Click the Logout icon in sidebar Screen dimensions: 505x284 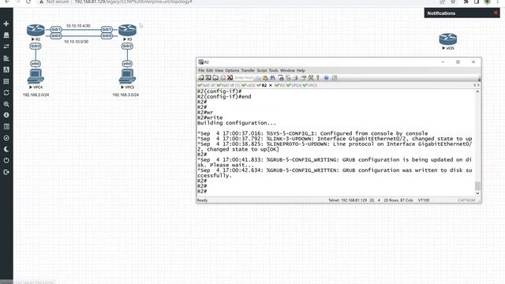pos(6,172)
